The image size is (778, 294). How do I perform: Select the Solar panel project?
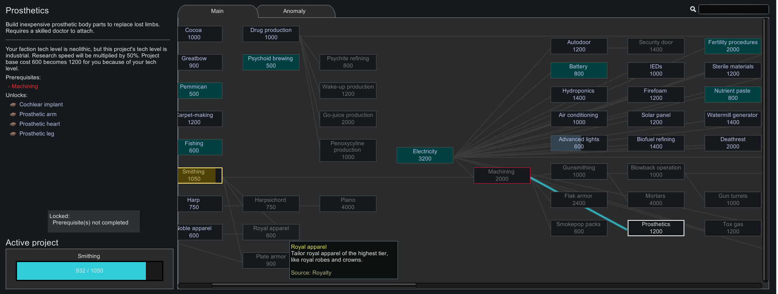tap(656, 119)
